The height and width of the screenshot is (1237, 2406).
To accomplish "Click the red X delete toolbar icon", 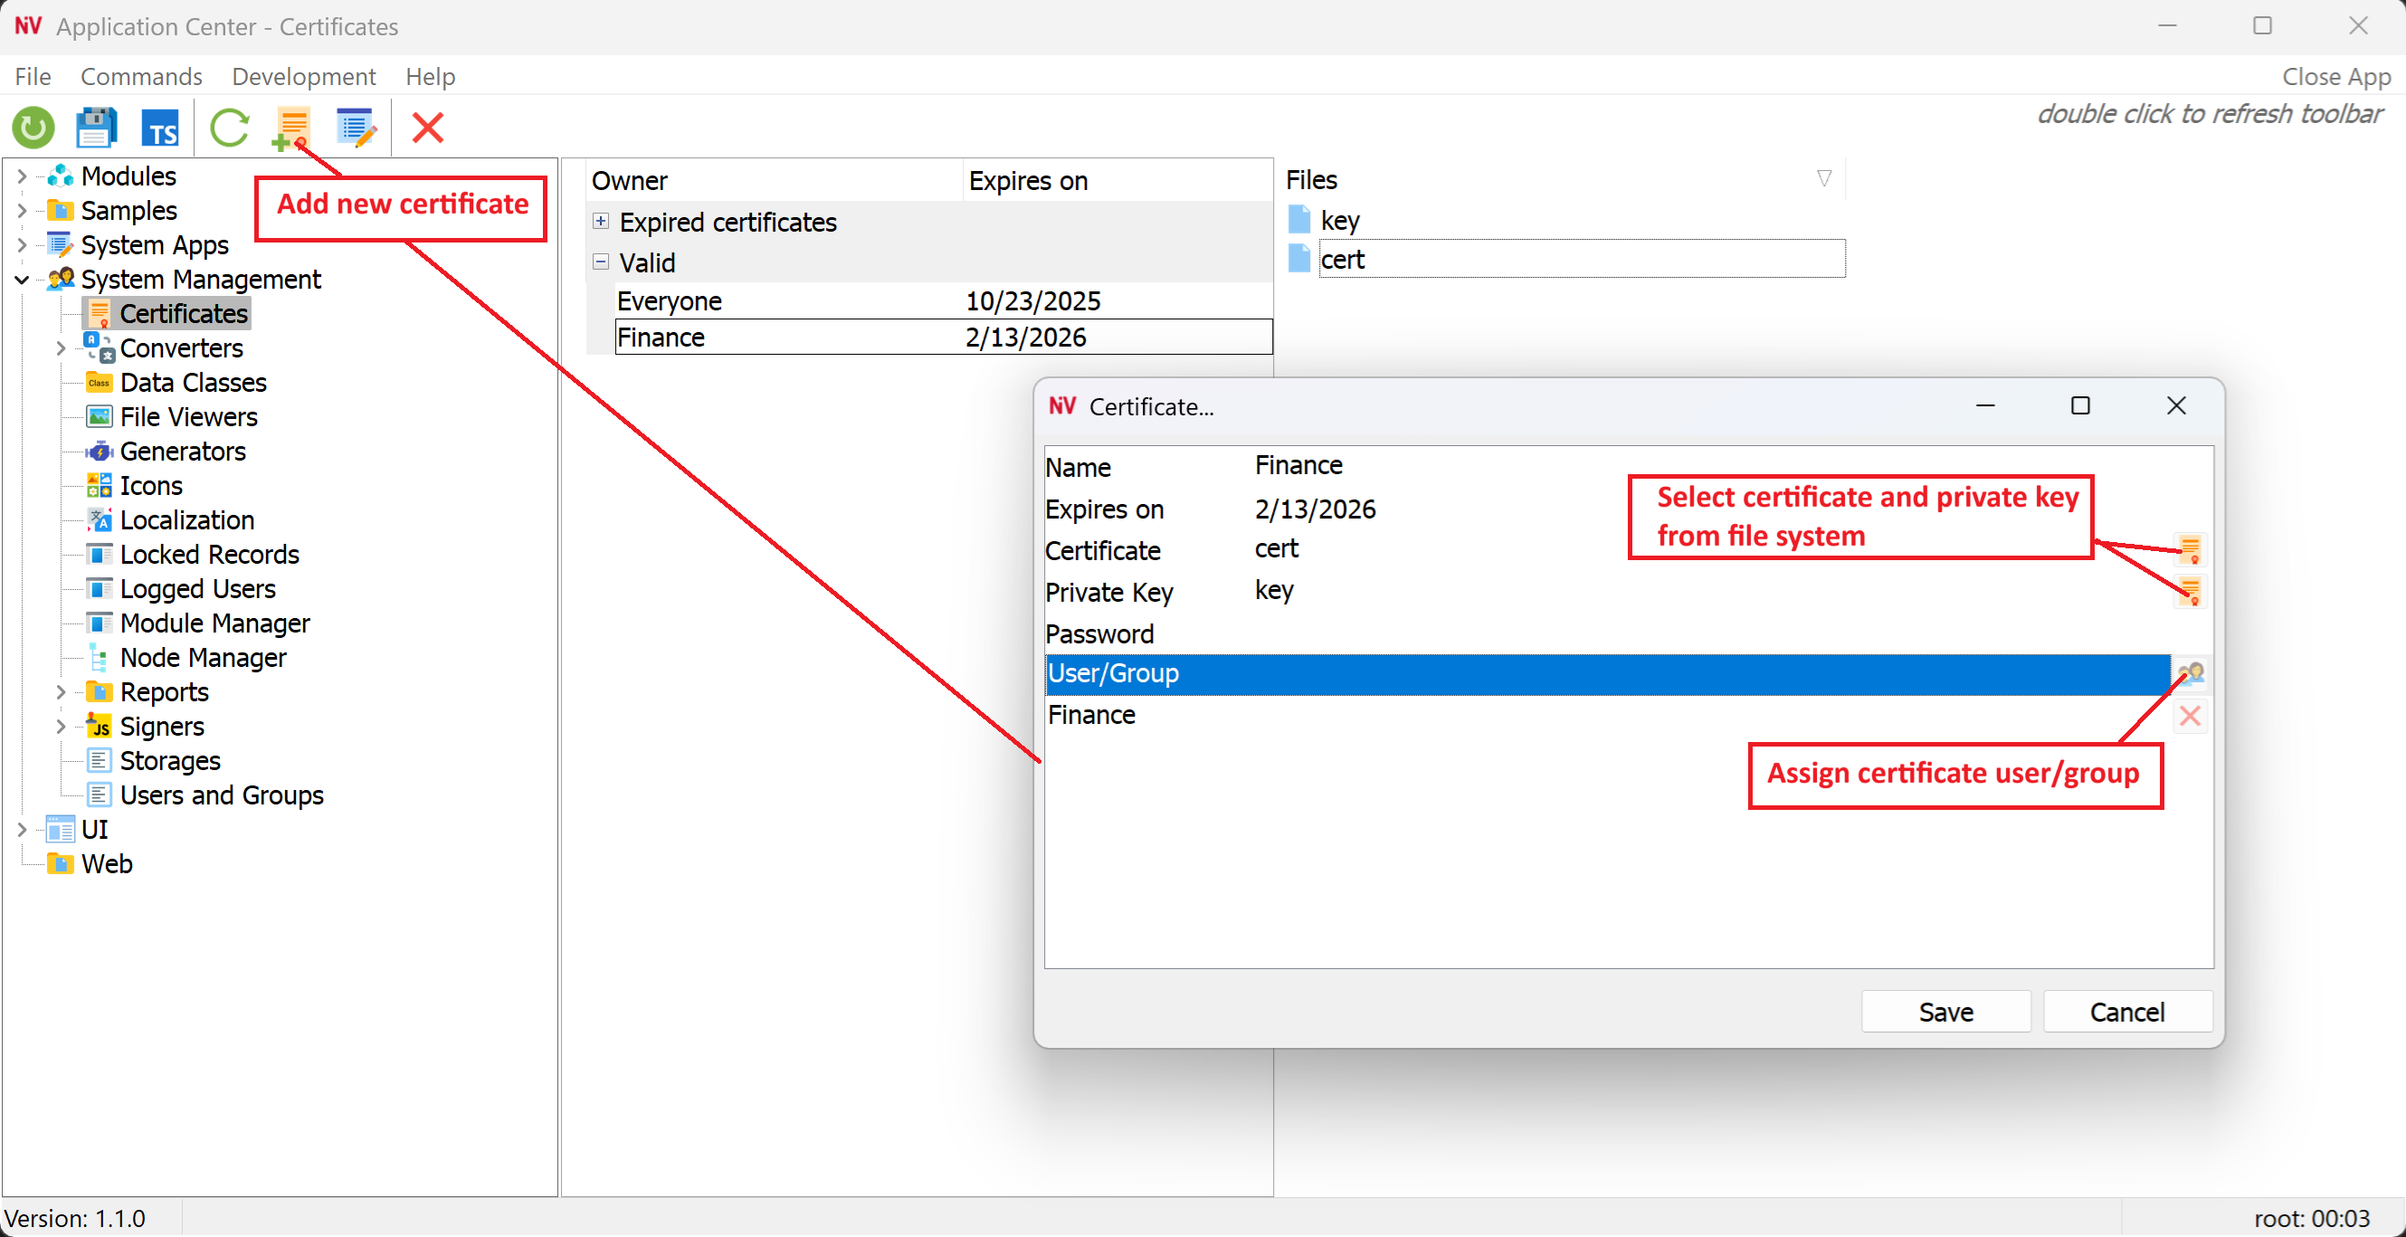I will (x=428, y=128).
